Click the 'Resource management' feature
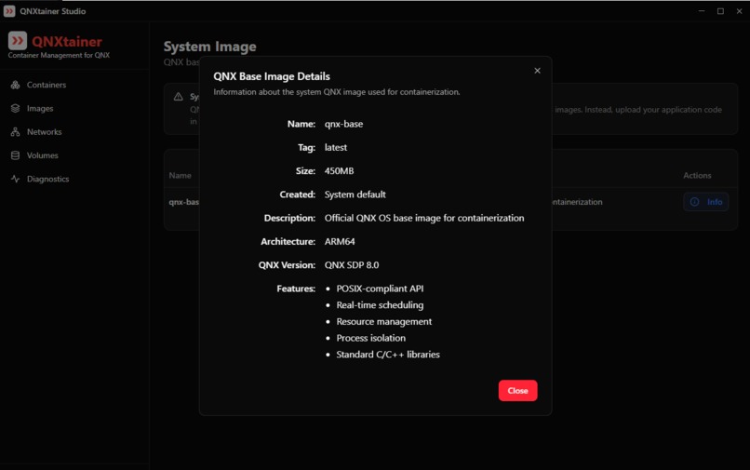 [384, 322]
